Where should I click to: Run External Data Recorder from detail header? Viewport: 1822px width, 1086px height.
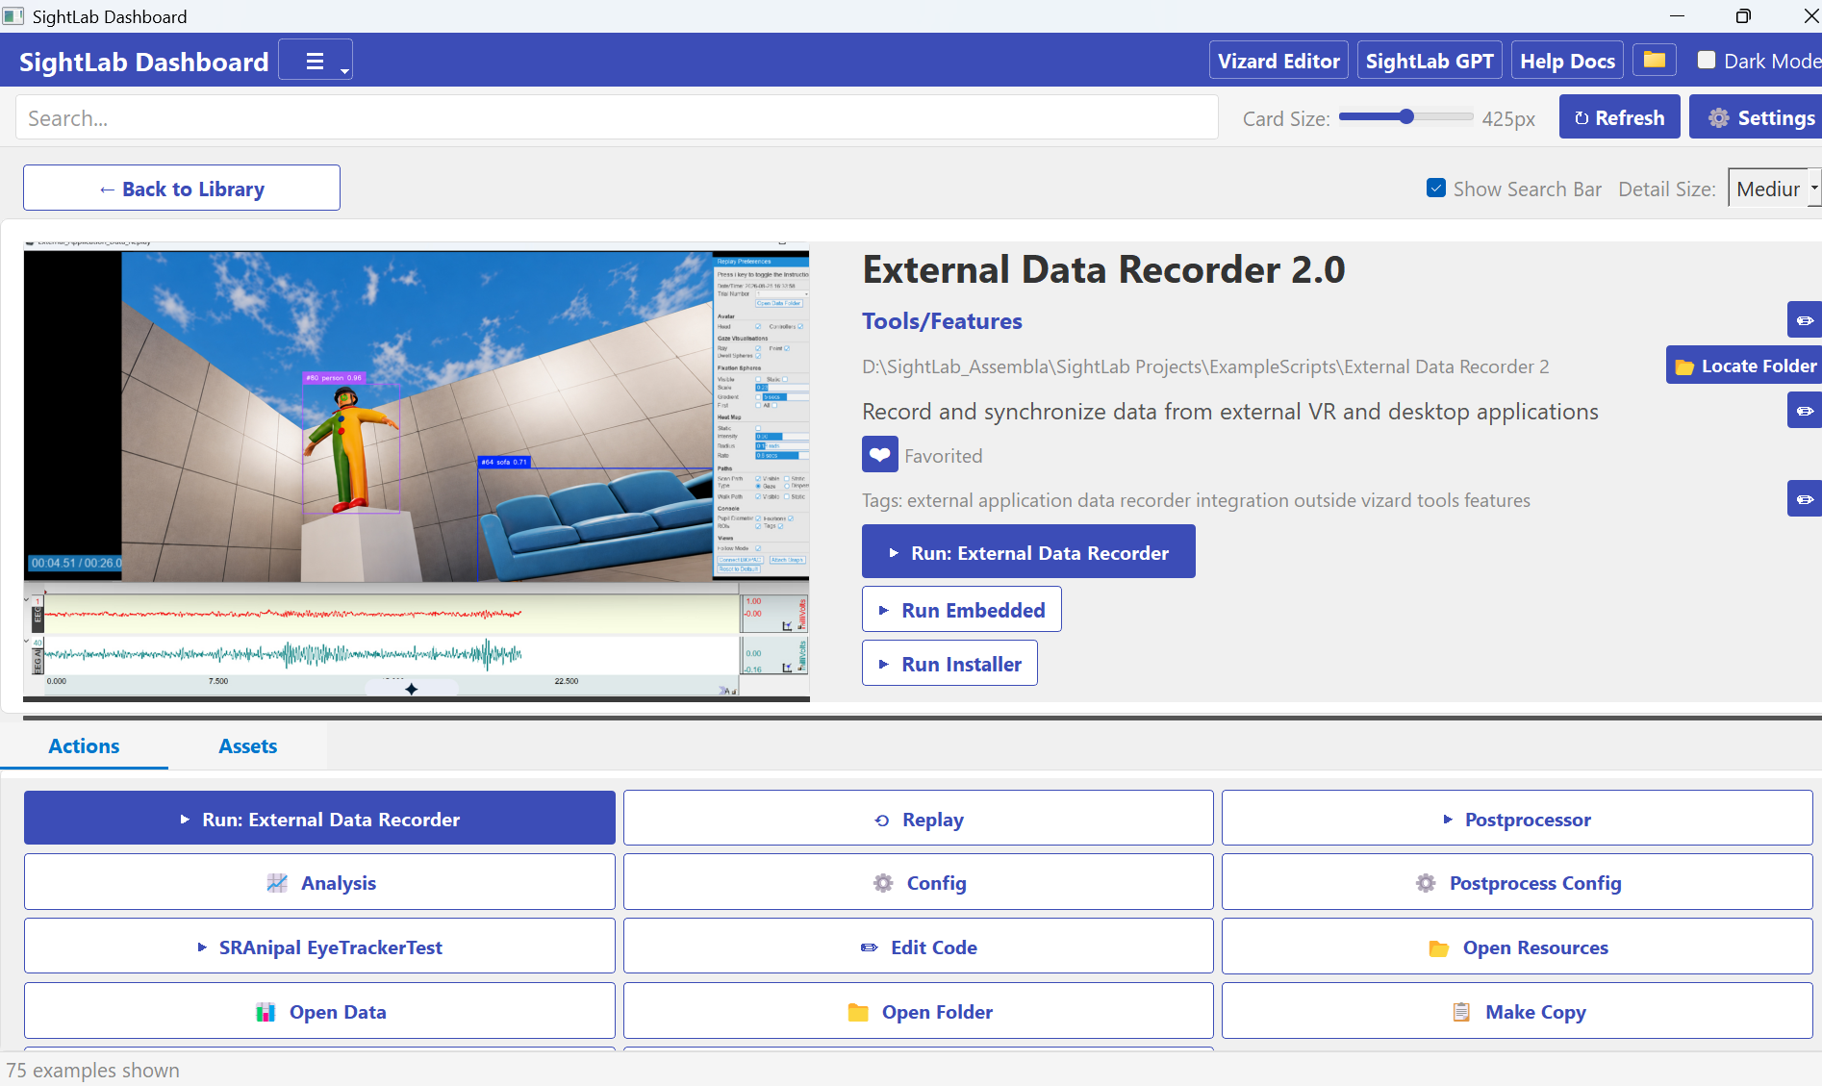click(1028, 551)
